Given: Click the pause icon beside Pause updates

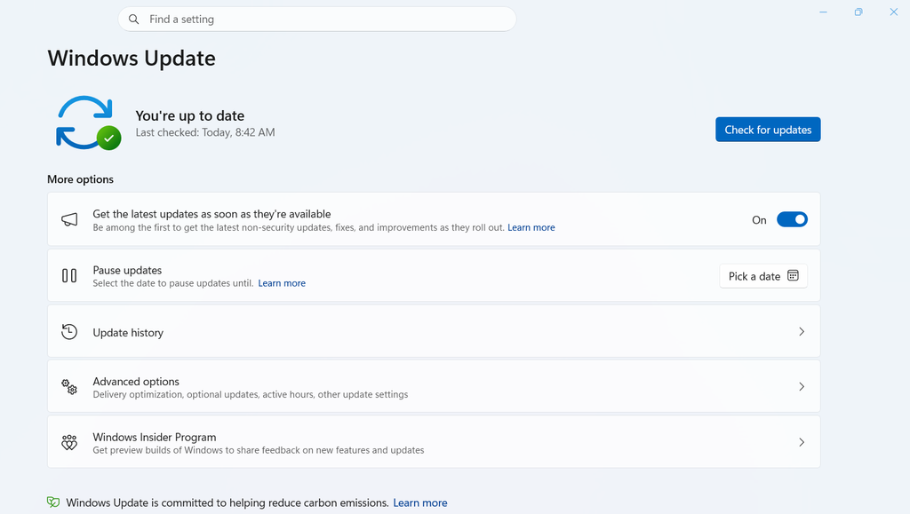Looking at the screenshot, I should click(69, 276).
